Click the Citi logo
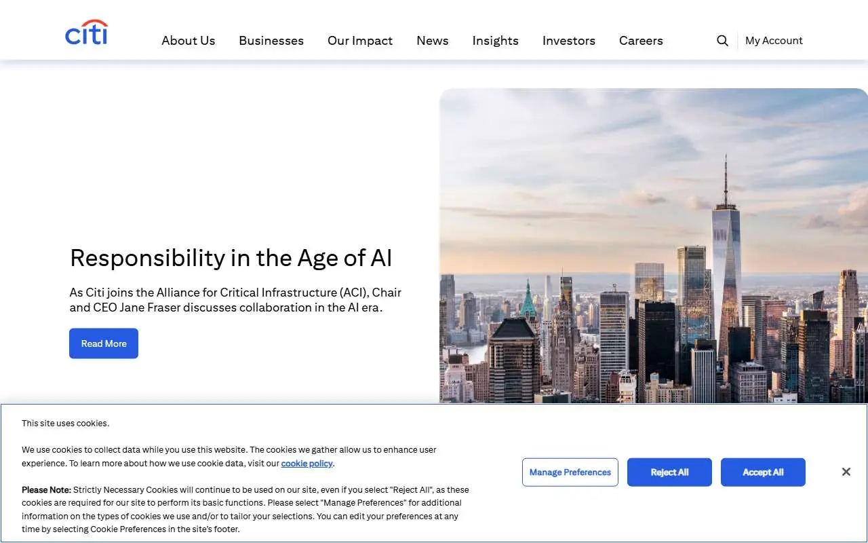868x543 pixels. pos(86,33)
